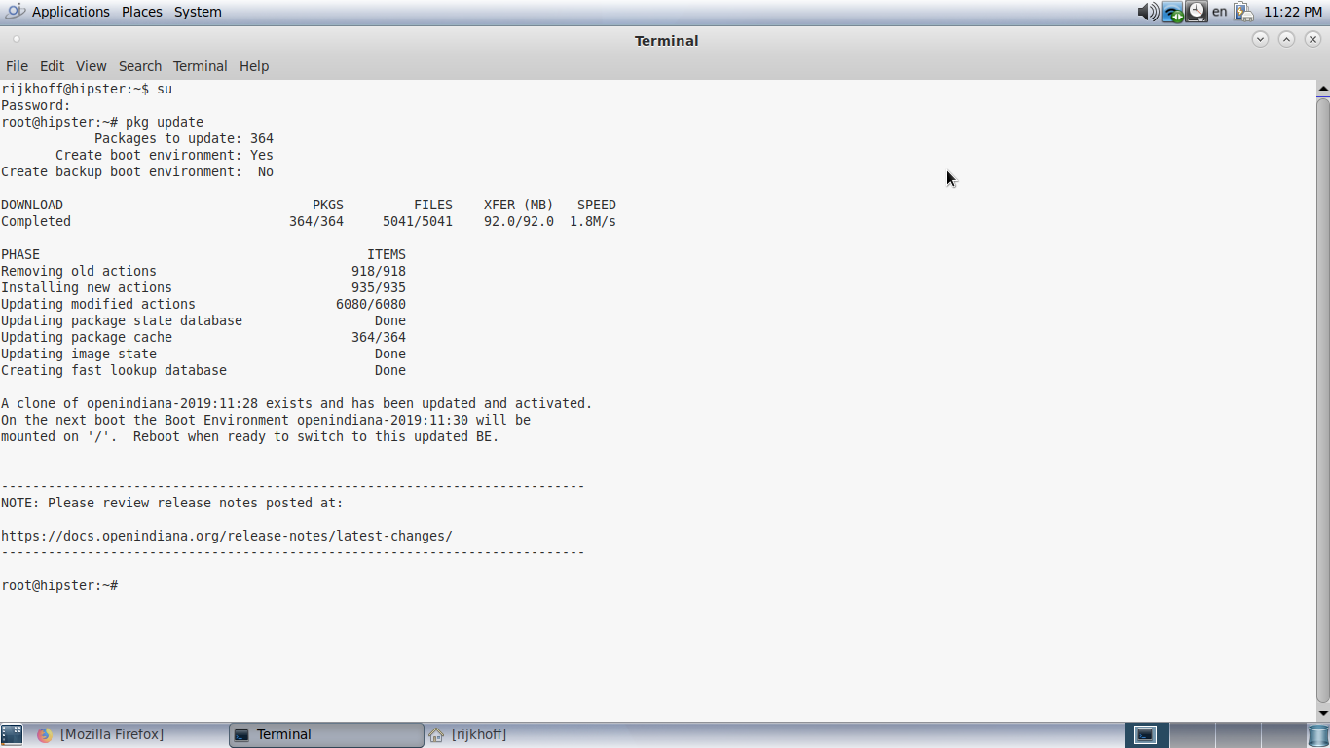Open the terminal View menu
The width and height of the screenshot is (1330, 748).
91,66
